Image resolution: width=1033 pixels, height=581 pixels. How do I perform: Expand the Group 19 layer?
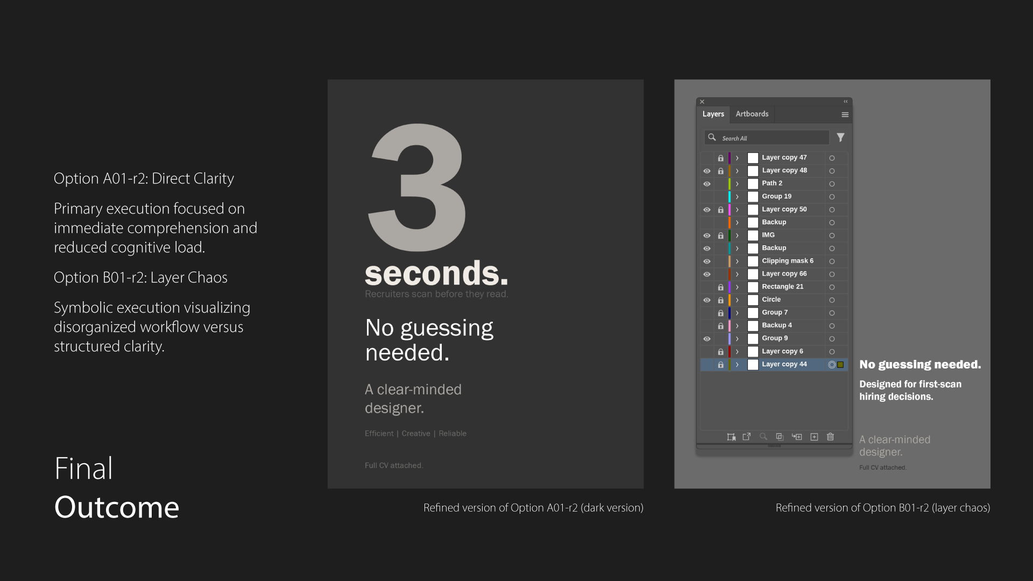pos(737,197)
